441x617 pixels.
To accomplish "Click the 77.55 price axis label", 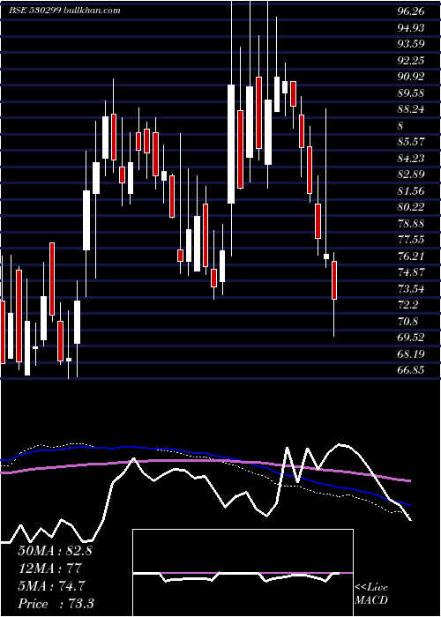I will click(411, 240).
